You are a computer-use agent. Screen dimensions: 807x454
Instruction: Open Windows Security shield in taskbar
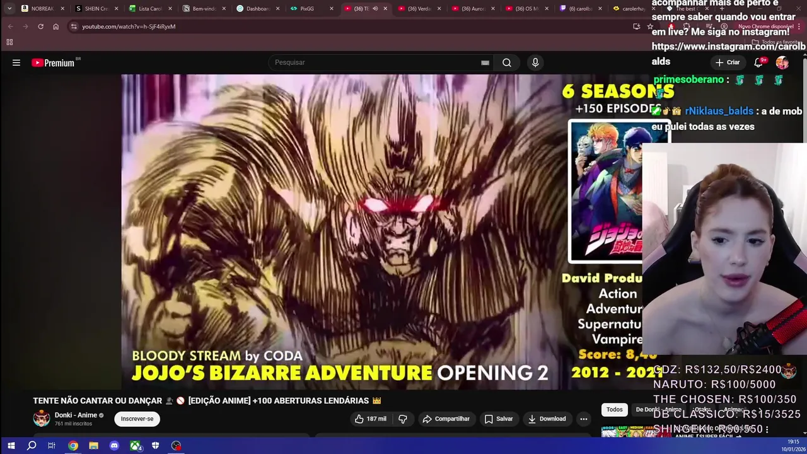(x=155, y=446)
